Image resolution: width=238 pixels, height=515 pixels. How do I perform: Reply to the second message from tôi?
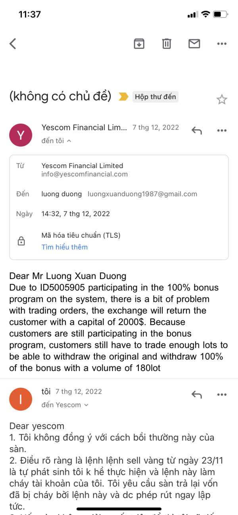click(x=197, y=394)
